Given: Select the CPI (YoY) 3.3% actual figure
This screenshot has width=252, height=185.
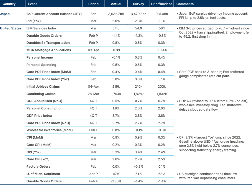Looking at the screenshot, I should coord(116,152).
